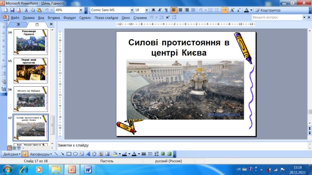Open the font size 18 dropdown
312x175 pixels.
pyautogui.click(x=146, y=10)
